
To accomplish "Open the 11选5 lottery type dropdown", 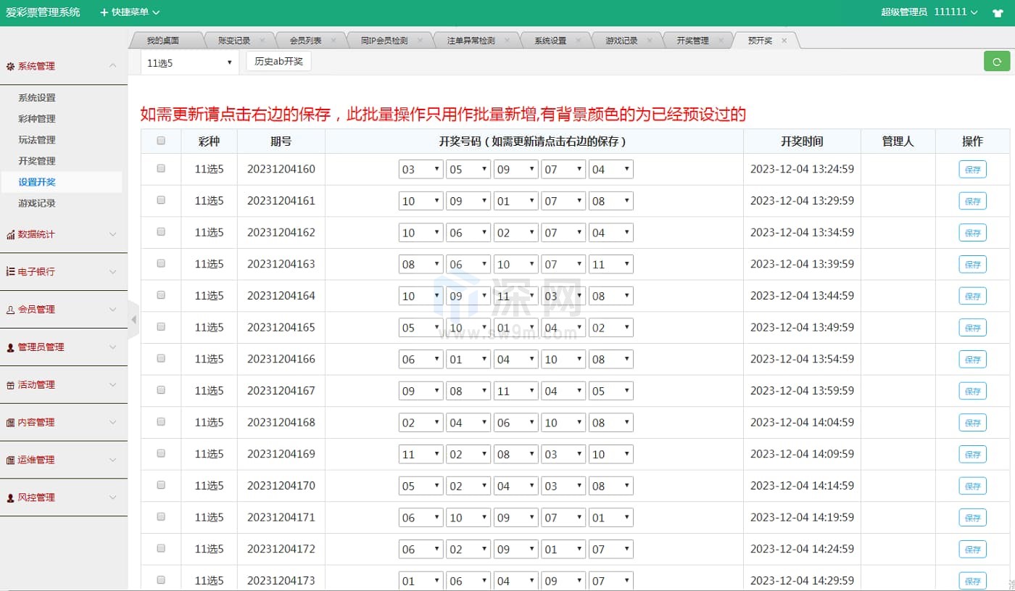I will click(189, 63).
